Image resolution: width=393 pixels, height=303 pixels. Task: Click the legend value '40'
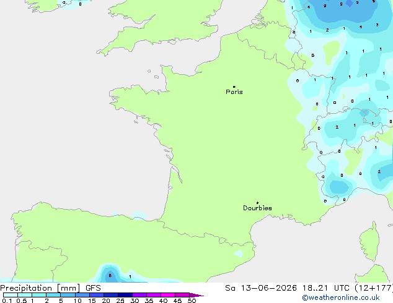[163, 301]
